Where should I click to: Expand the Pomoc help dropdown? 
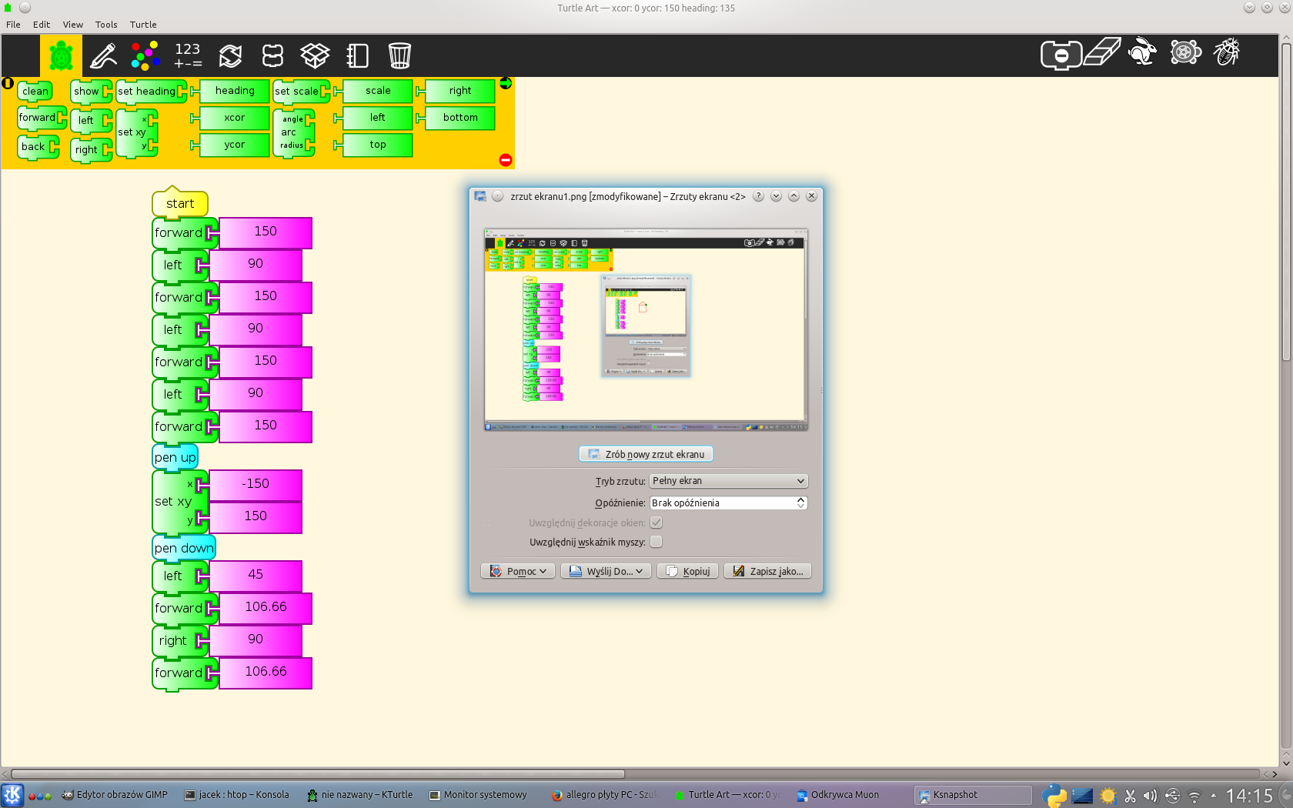518,571
